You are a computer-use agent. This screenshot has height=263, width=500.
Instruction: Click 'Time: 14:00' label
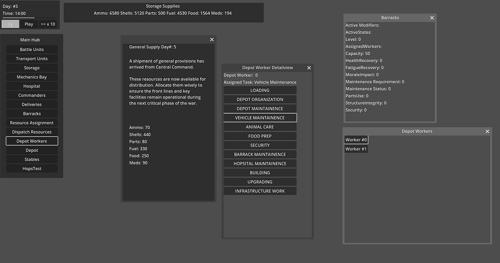tap(14, 13)
